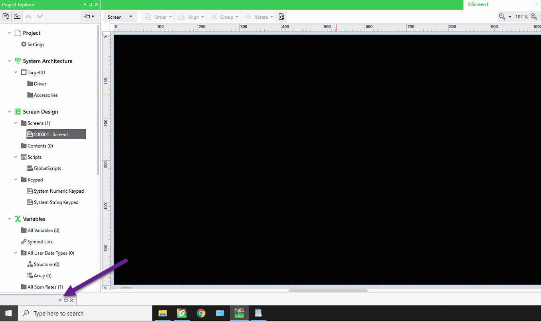Click the zoom out magnifier icon
The height and width of the screenshot is (322, 541).
pos(502,17)
